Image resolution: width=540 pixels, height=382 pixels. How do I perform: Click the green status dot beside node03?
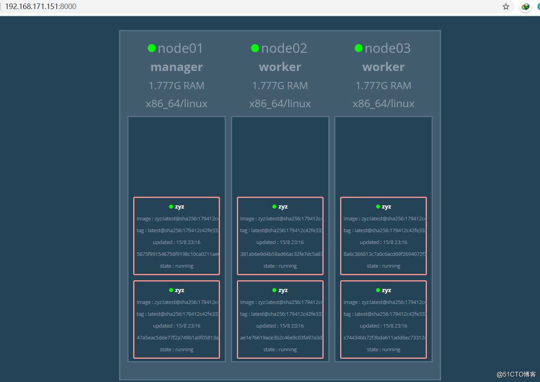359,48
